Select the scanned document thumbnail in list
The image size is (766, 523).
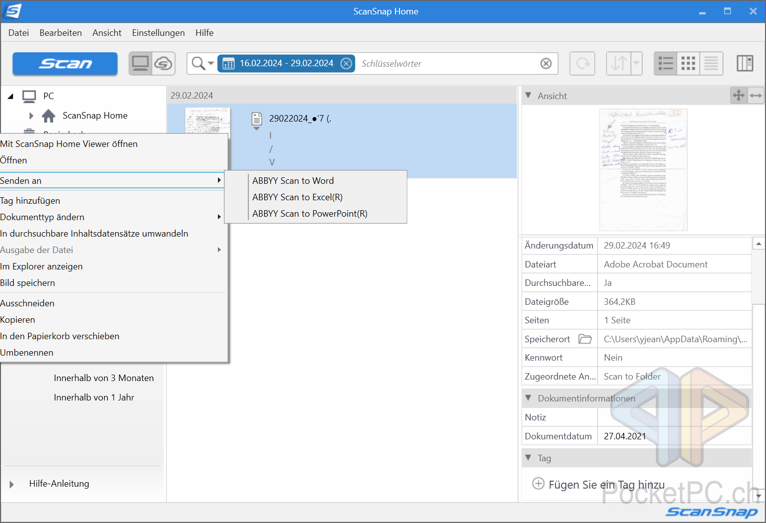207,120
